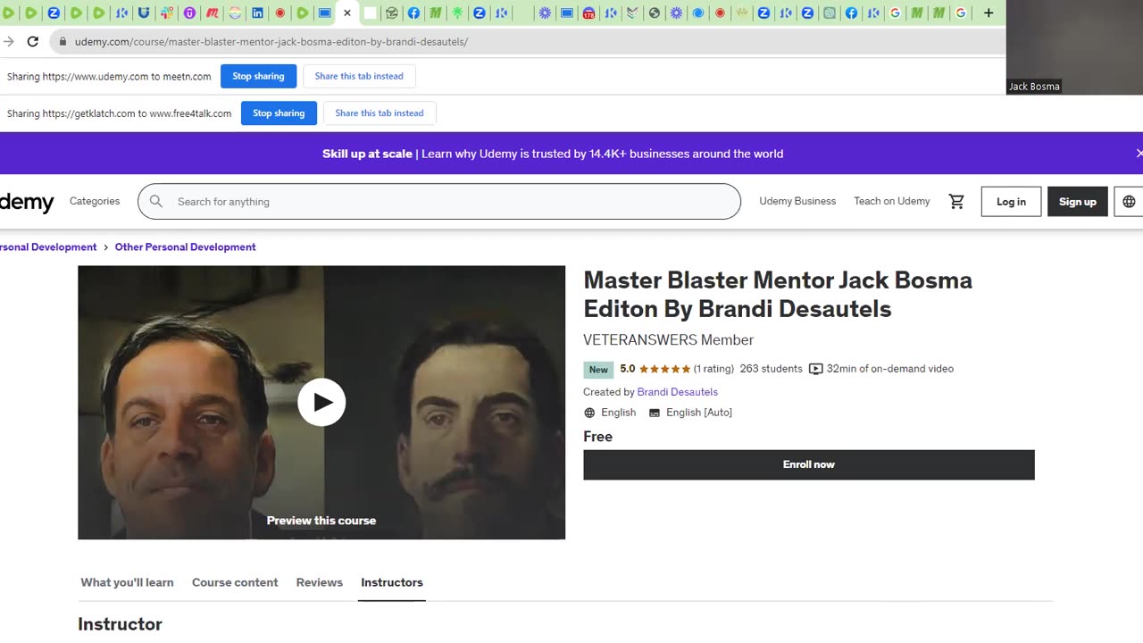This screenshot has height=643, width=1143.
Task: Click the Free price label
Action: click(x=597, y=437)
